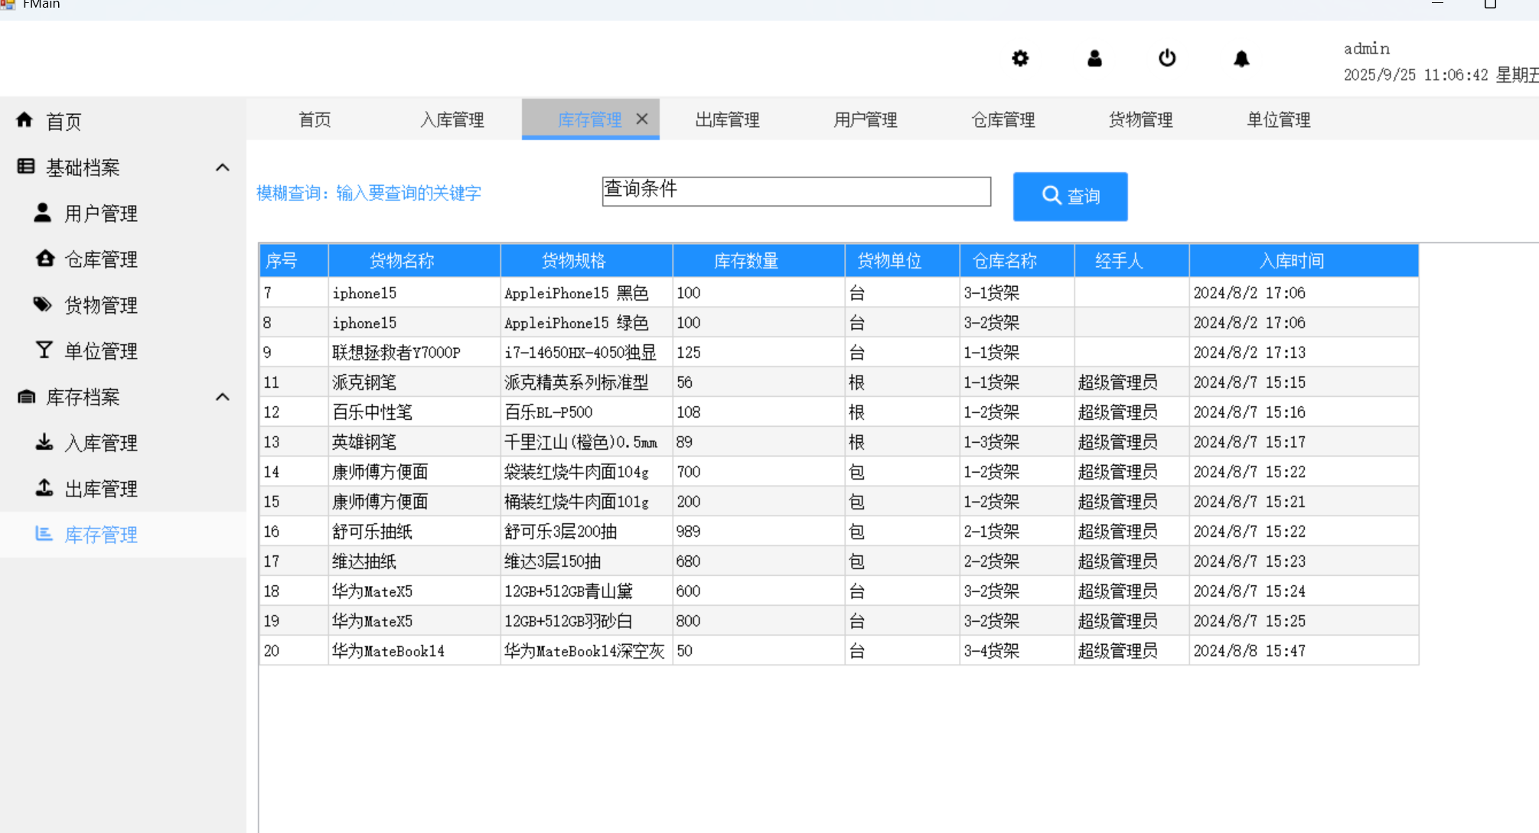Screen dimensions: 1539x833
Task: Collapse the 库存档案 sidebar section
Action: click(x=223, y=397)
